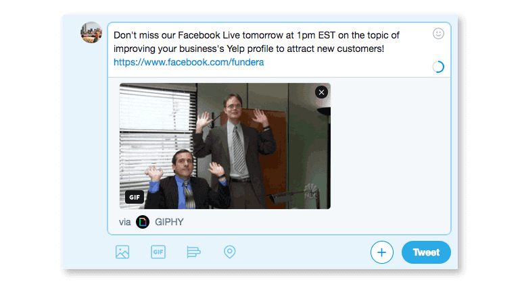520x284 pixels.
Task: Select the attached Office GIF preview
Action: (225, 146)
